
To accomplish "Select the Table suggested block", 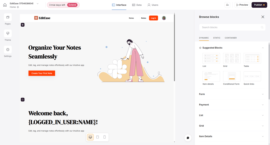I will [252, 60].
